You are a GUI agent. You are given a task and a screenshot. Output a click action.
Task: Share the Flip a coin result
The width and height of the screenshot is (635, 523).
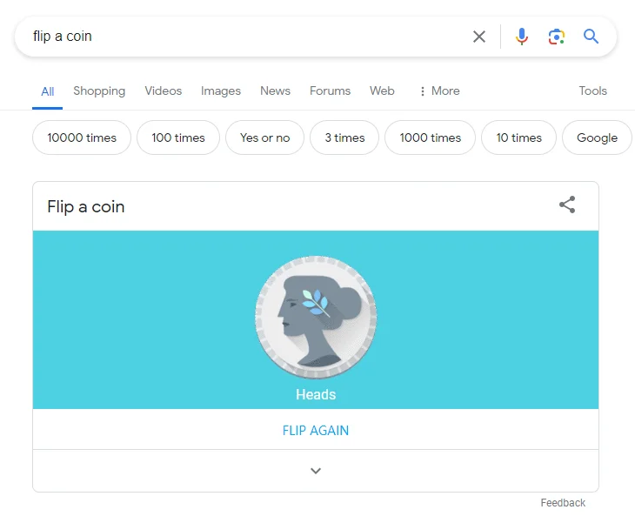click(567, 205)
